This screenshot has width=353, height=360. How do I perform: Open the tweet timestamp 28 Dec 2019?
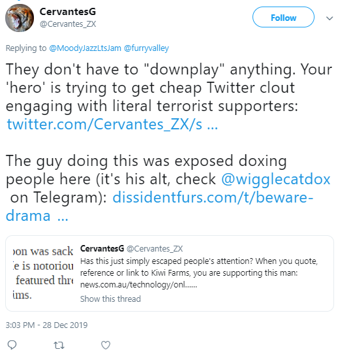coord(46,325)
